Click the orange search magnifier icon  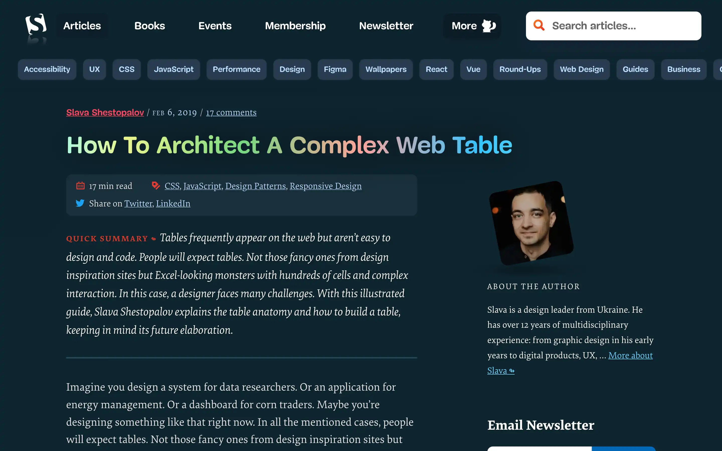(x=539, y=26)
